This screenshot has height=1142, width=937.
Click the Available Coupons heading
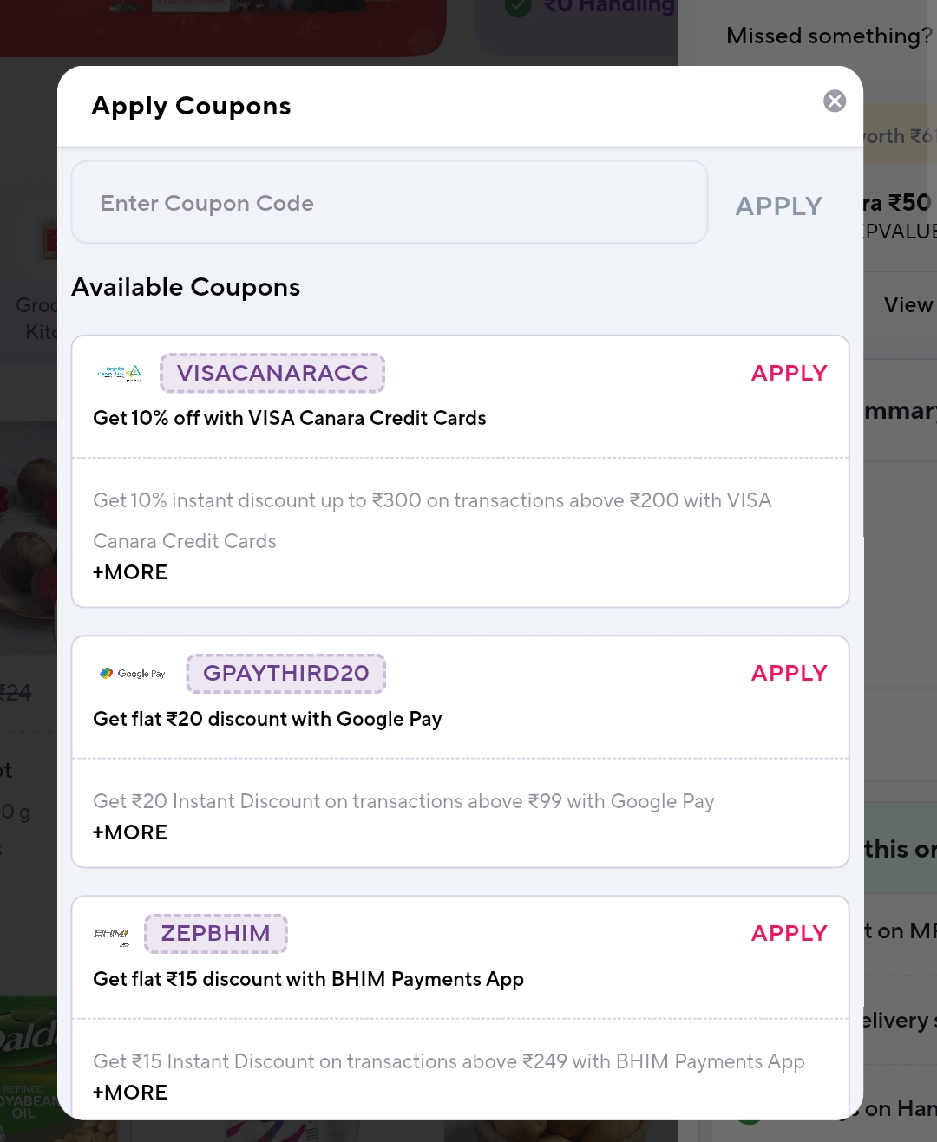click(x=186, y=287)
